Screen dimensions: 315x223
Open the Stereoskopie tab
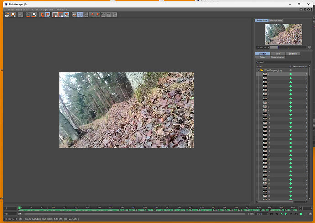coord(278,57)
